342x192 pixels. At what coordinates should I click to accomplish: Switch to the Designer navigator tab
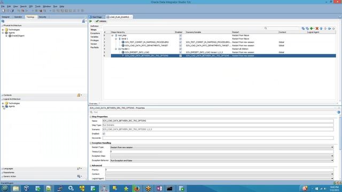coord(6,17)
